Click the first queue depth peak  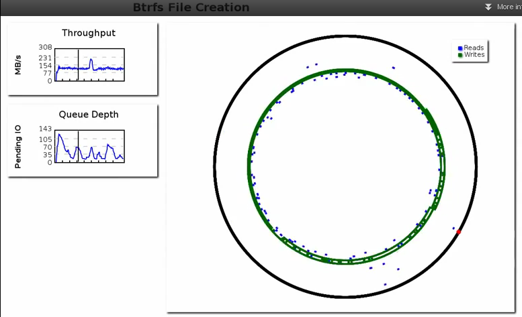tap(59, 135)
